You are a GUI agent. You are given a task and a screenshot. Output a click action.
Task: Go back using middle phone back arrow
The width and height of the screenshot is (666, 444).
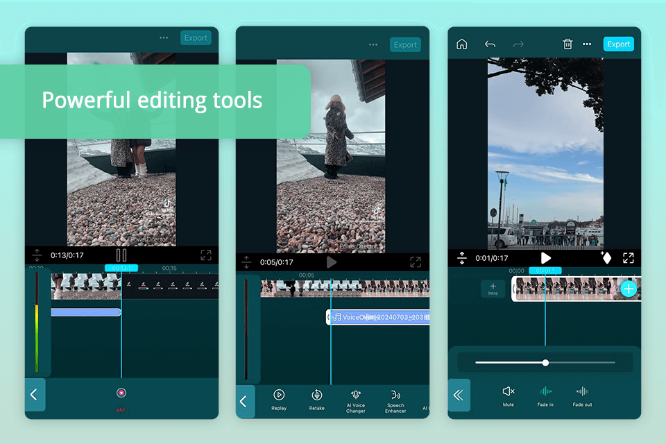tap(245, 402)
